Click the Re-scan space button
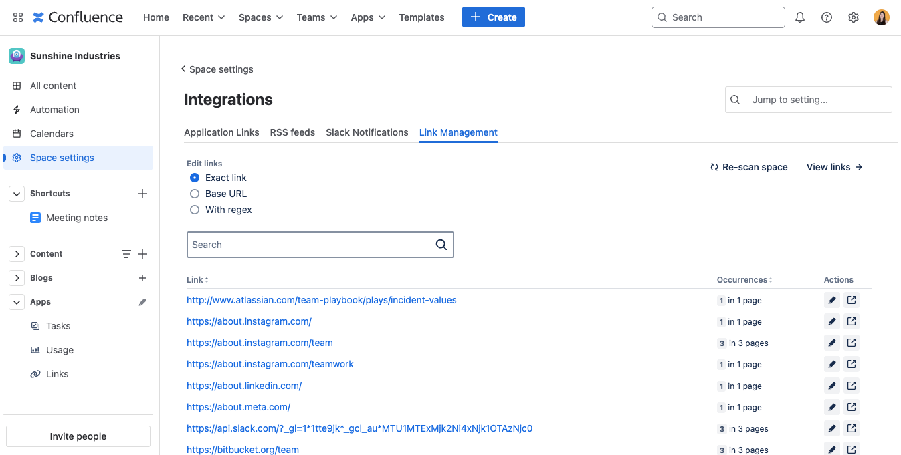901x455 pixels. (748, 167)
